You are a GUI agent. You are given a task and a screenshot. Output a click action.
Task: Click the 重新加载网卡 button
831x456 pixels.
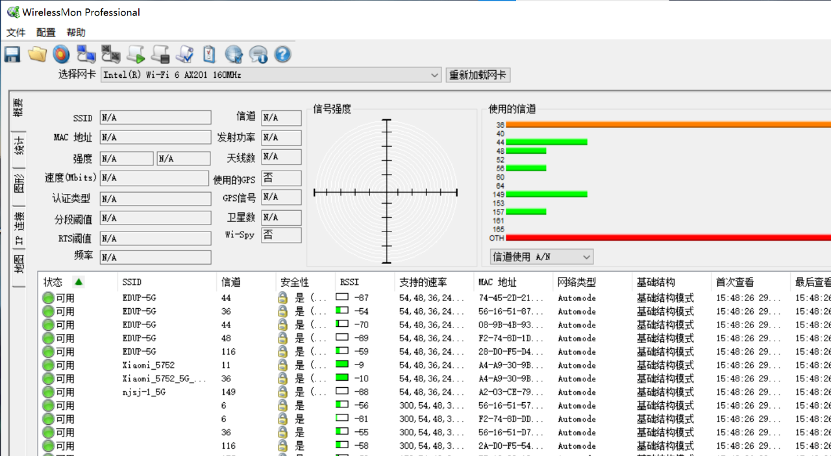tap(478, 75)
